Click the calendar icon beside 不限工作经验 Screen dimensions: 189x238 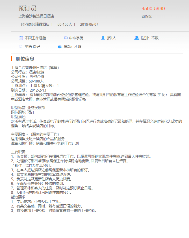point(21,38)
